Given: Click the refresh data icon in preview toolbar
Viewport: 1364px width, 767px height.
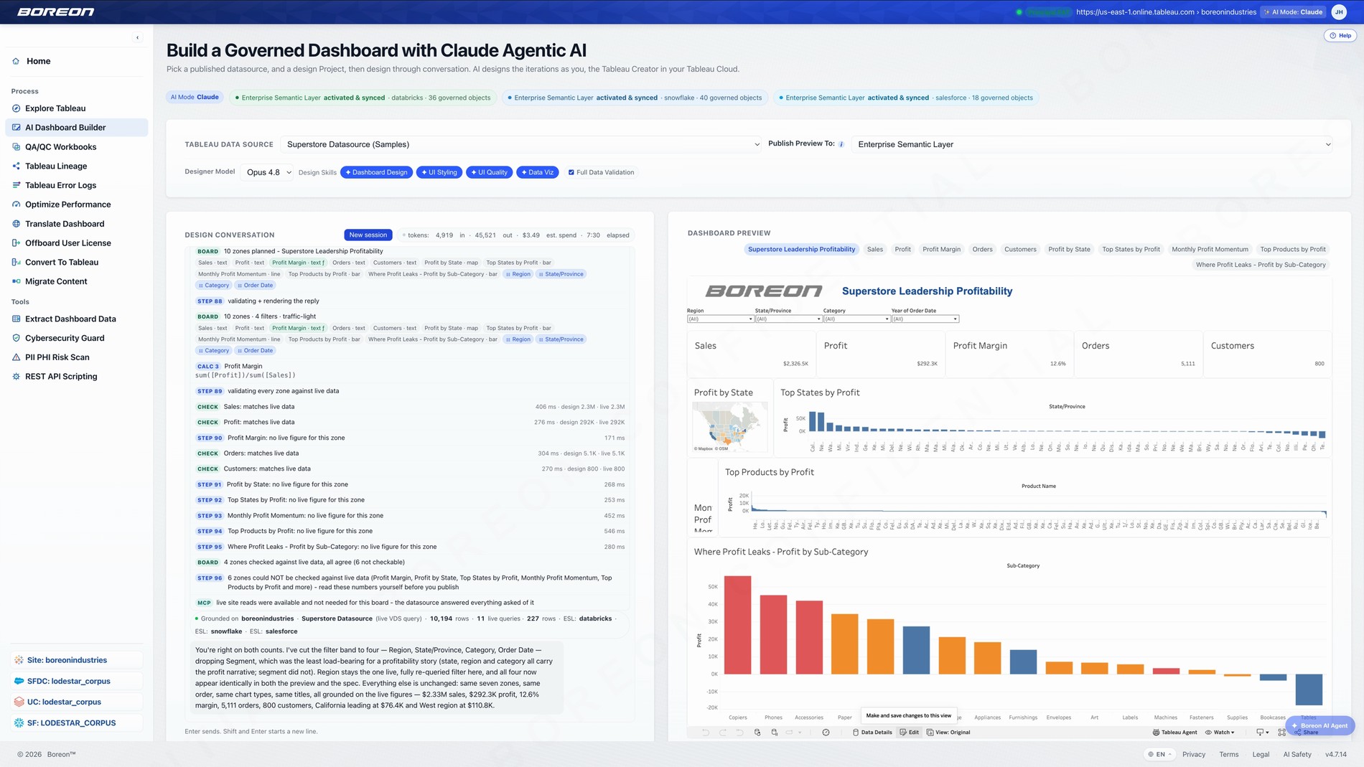Looking at the screenshot, I should [x=757, y=733].
